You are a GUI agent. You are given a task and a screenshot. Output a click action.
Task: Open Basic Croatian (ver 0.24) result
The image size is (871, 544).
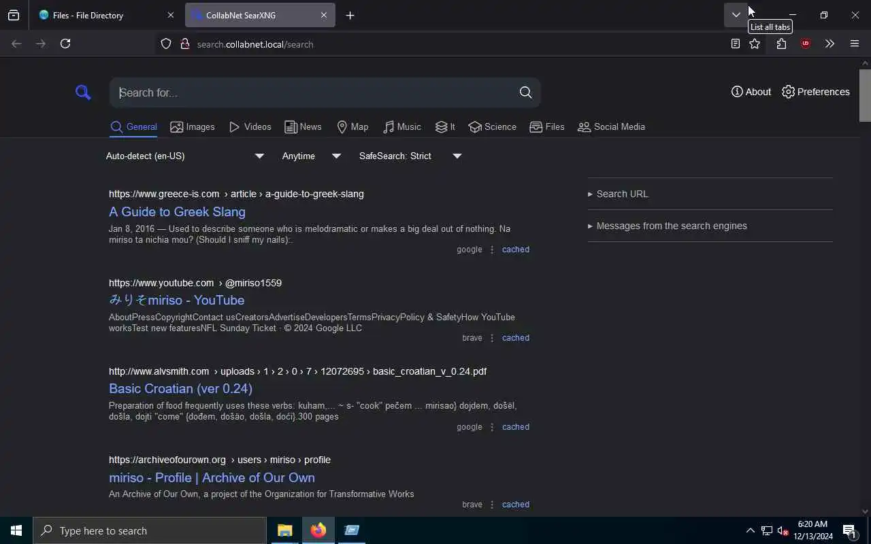click(x=180, y=388)
